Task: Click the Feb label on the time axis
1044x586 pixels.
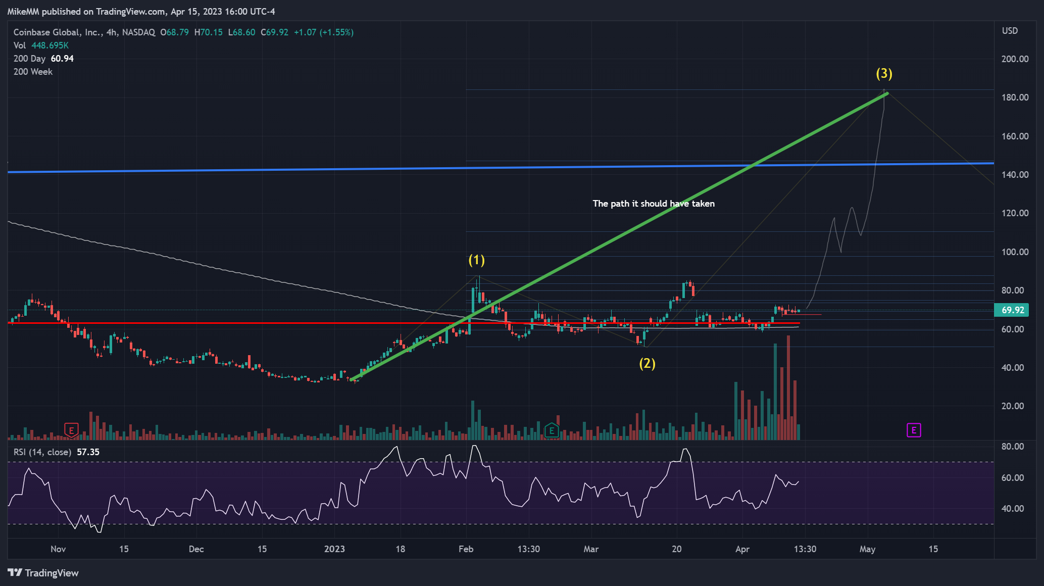Action: pyautogui.click(x=466, y=549)
